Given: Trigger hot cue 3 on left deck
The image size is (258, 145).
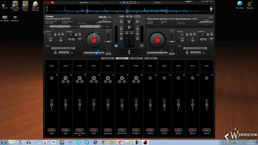Looking at the screenshot, I should 109,22.
